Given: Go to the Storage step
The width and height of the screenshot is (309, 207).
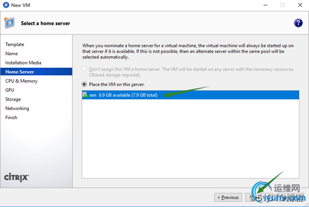Looking at the screenshot, I should click(x=13, y=99).
